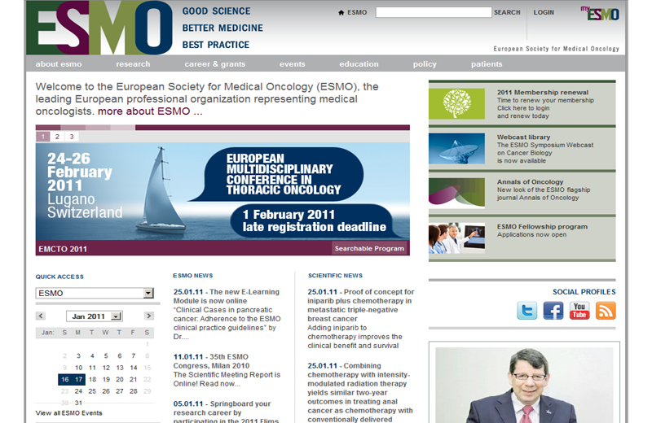Image resolution: width=652 pixels, height=423 pixels.
Task: Open the events menu
Action: coord(293,64)
